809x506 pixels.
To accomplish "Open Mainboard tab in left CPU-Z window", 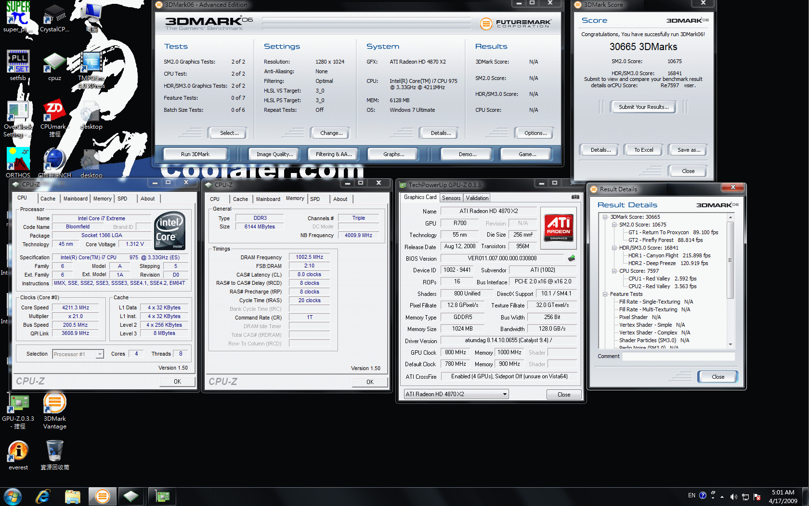I will [x=76, y=199].
